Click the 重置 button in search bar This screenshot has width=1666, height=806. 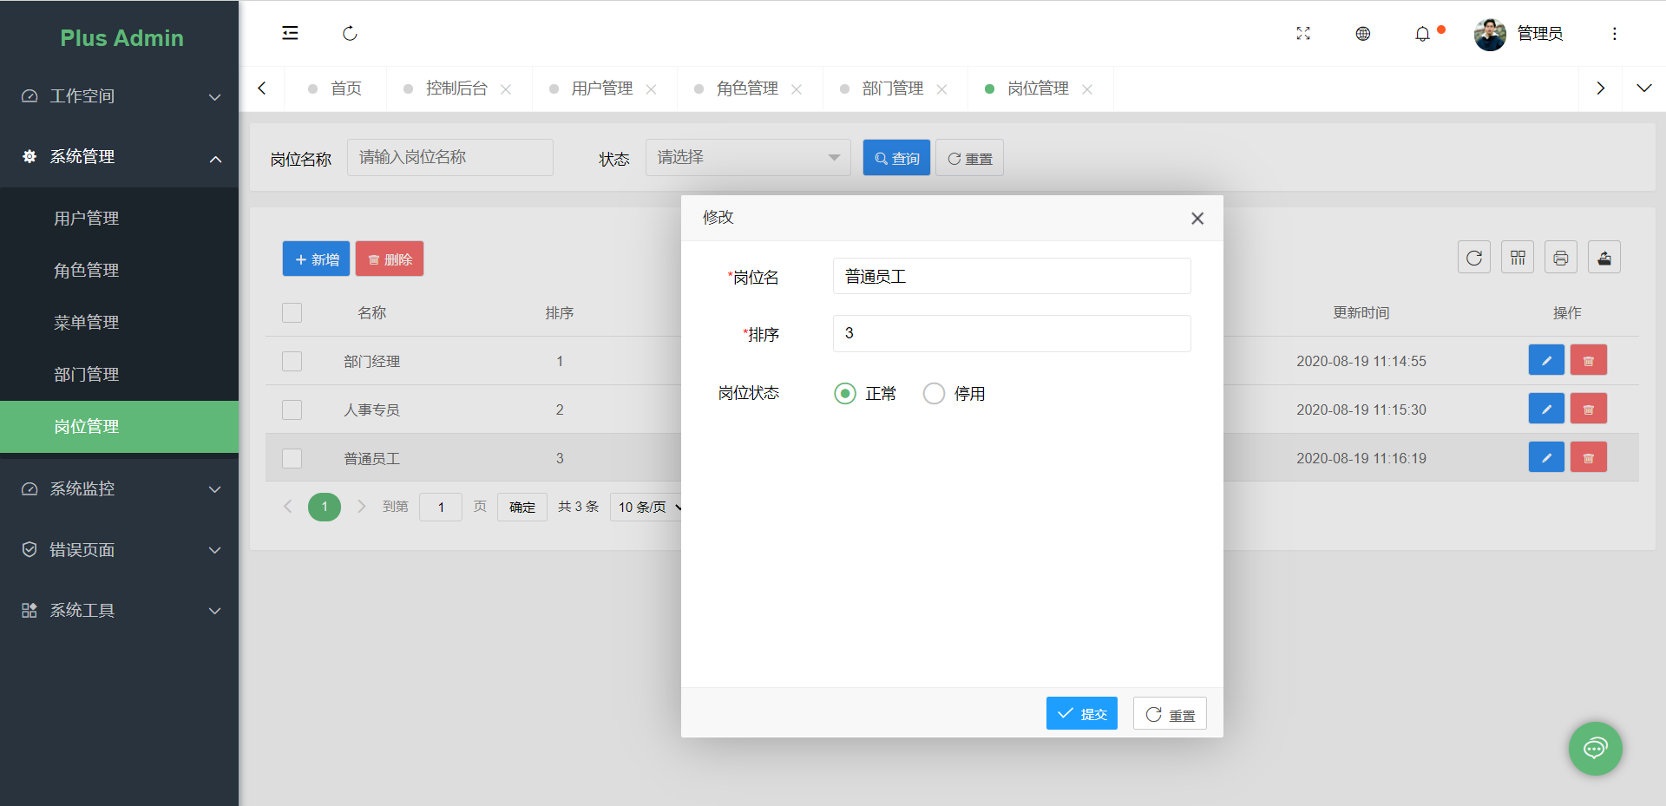coord(969,158)
